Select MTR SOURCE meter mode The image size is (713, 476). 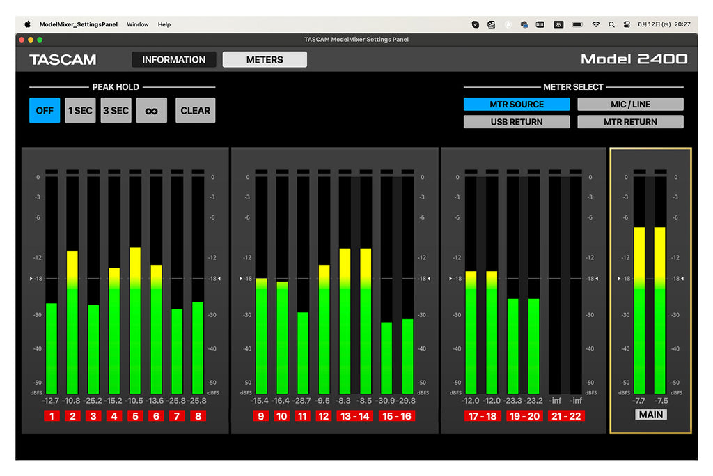tap(517, 105)
